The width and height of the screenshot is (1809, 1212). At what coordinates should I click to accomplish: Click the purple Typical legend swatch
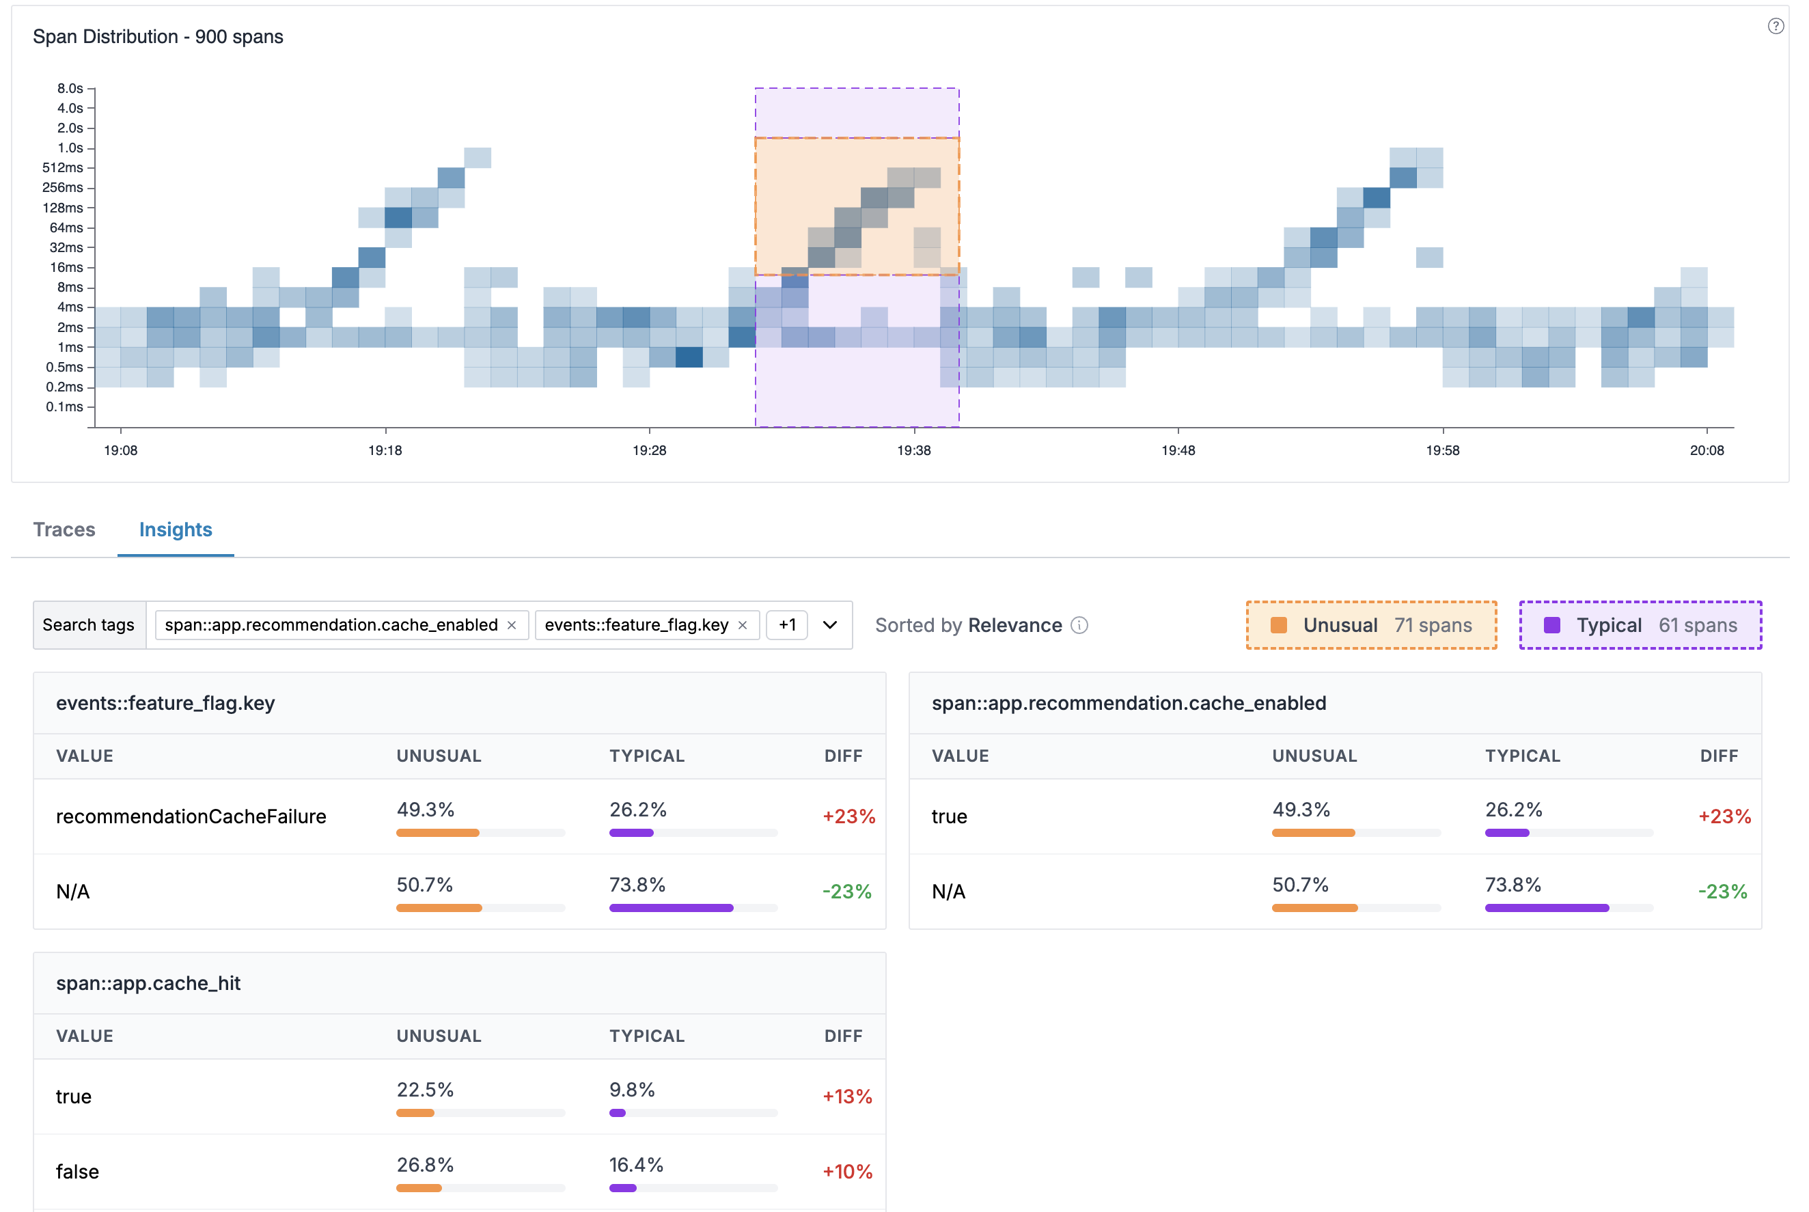(x=1553, y=624)
